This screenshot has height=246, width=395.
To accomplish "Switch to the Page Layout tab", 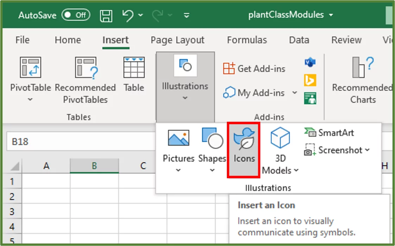I will pos(177,40).
